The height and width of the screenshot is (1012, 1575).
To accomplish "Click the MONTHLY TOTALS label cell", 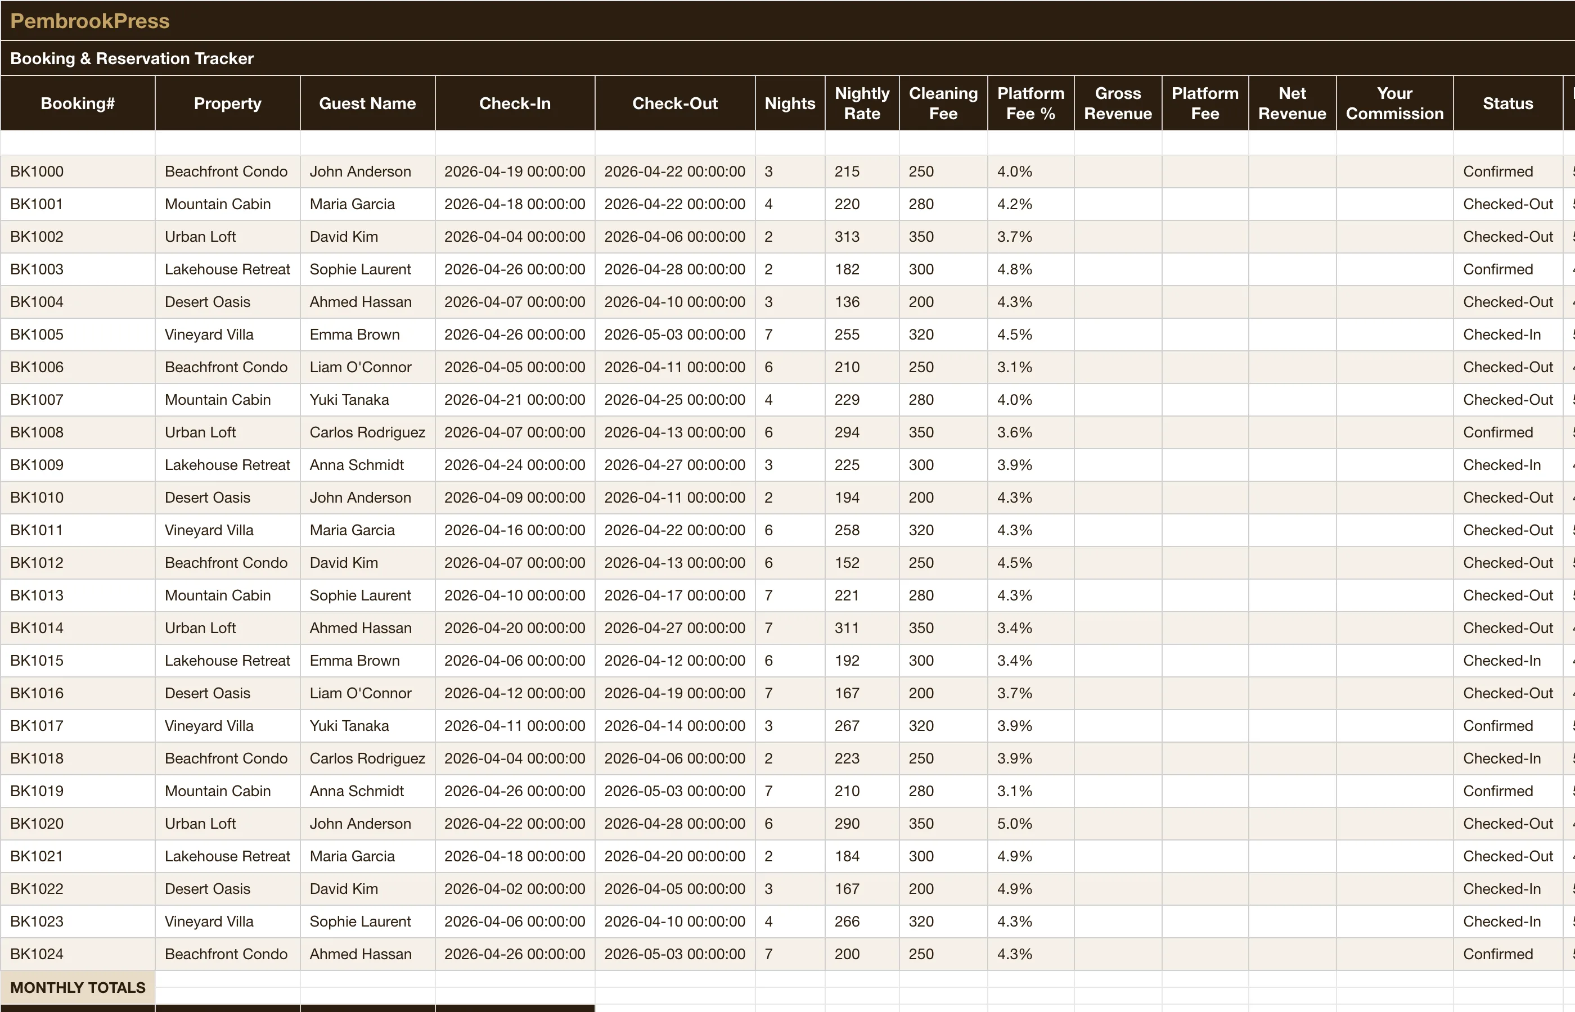I will pos(78,988).
